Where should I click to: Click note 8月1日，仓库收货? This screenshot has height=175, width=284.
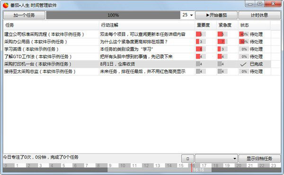pos(117,64)
